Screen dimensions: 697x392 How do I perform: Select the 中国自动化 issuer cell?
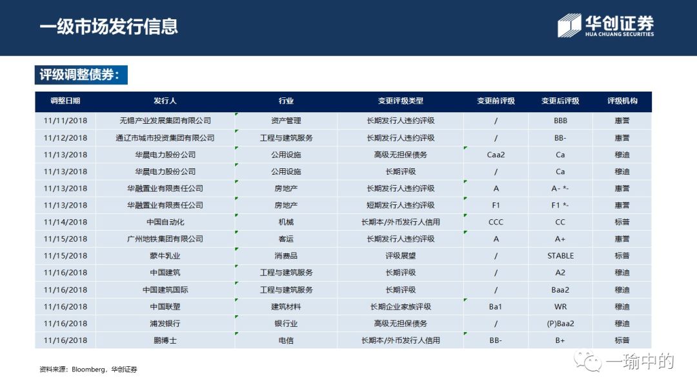pyautogui.click(x=165, y=222)
